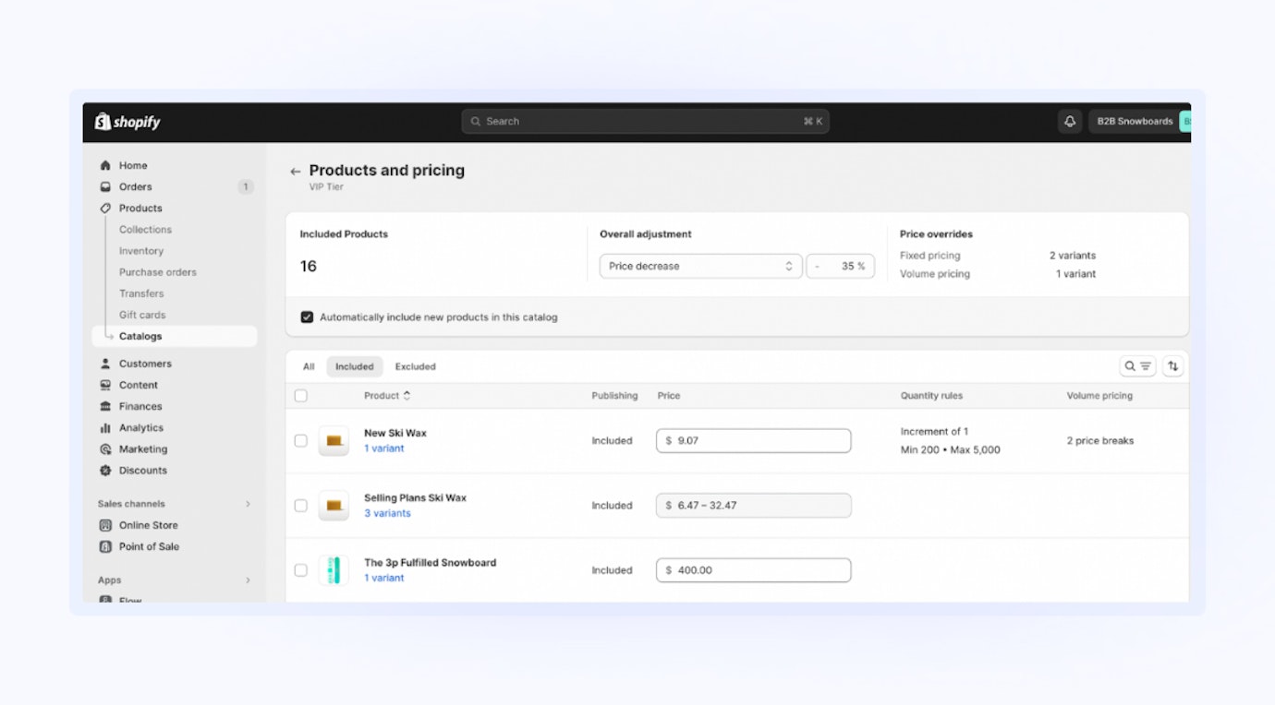Click the Finances bank icon
1275x705 pixels.
click(x=105, y=406)
